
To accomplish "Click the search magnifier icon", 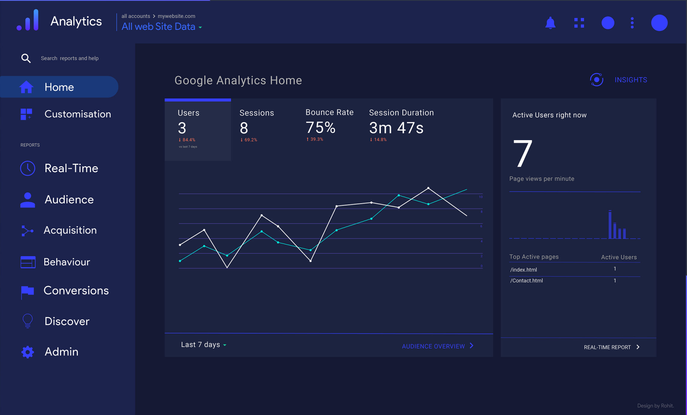I will tap(26, 58).
